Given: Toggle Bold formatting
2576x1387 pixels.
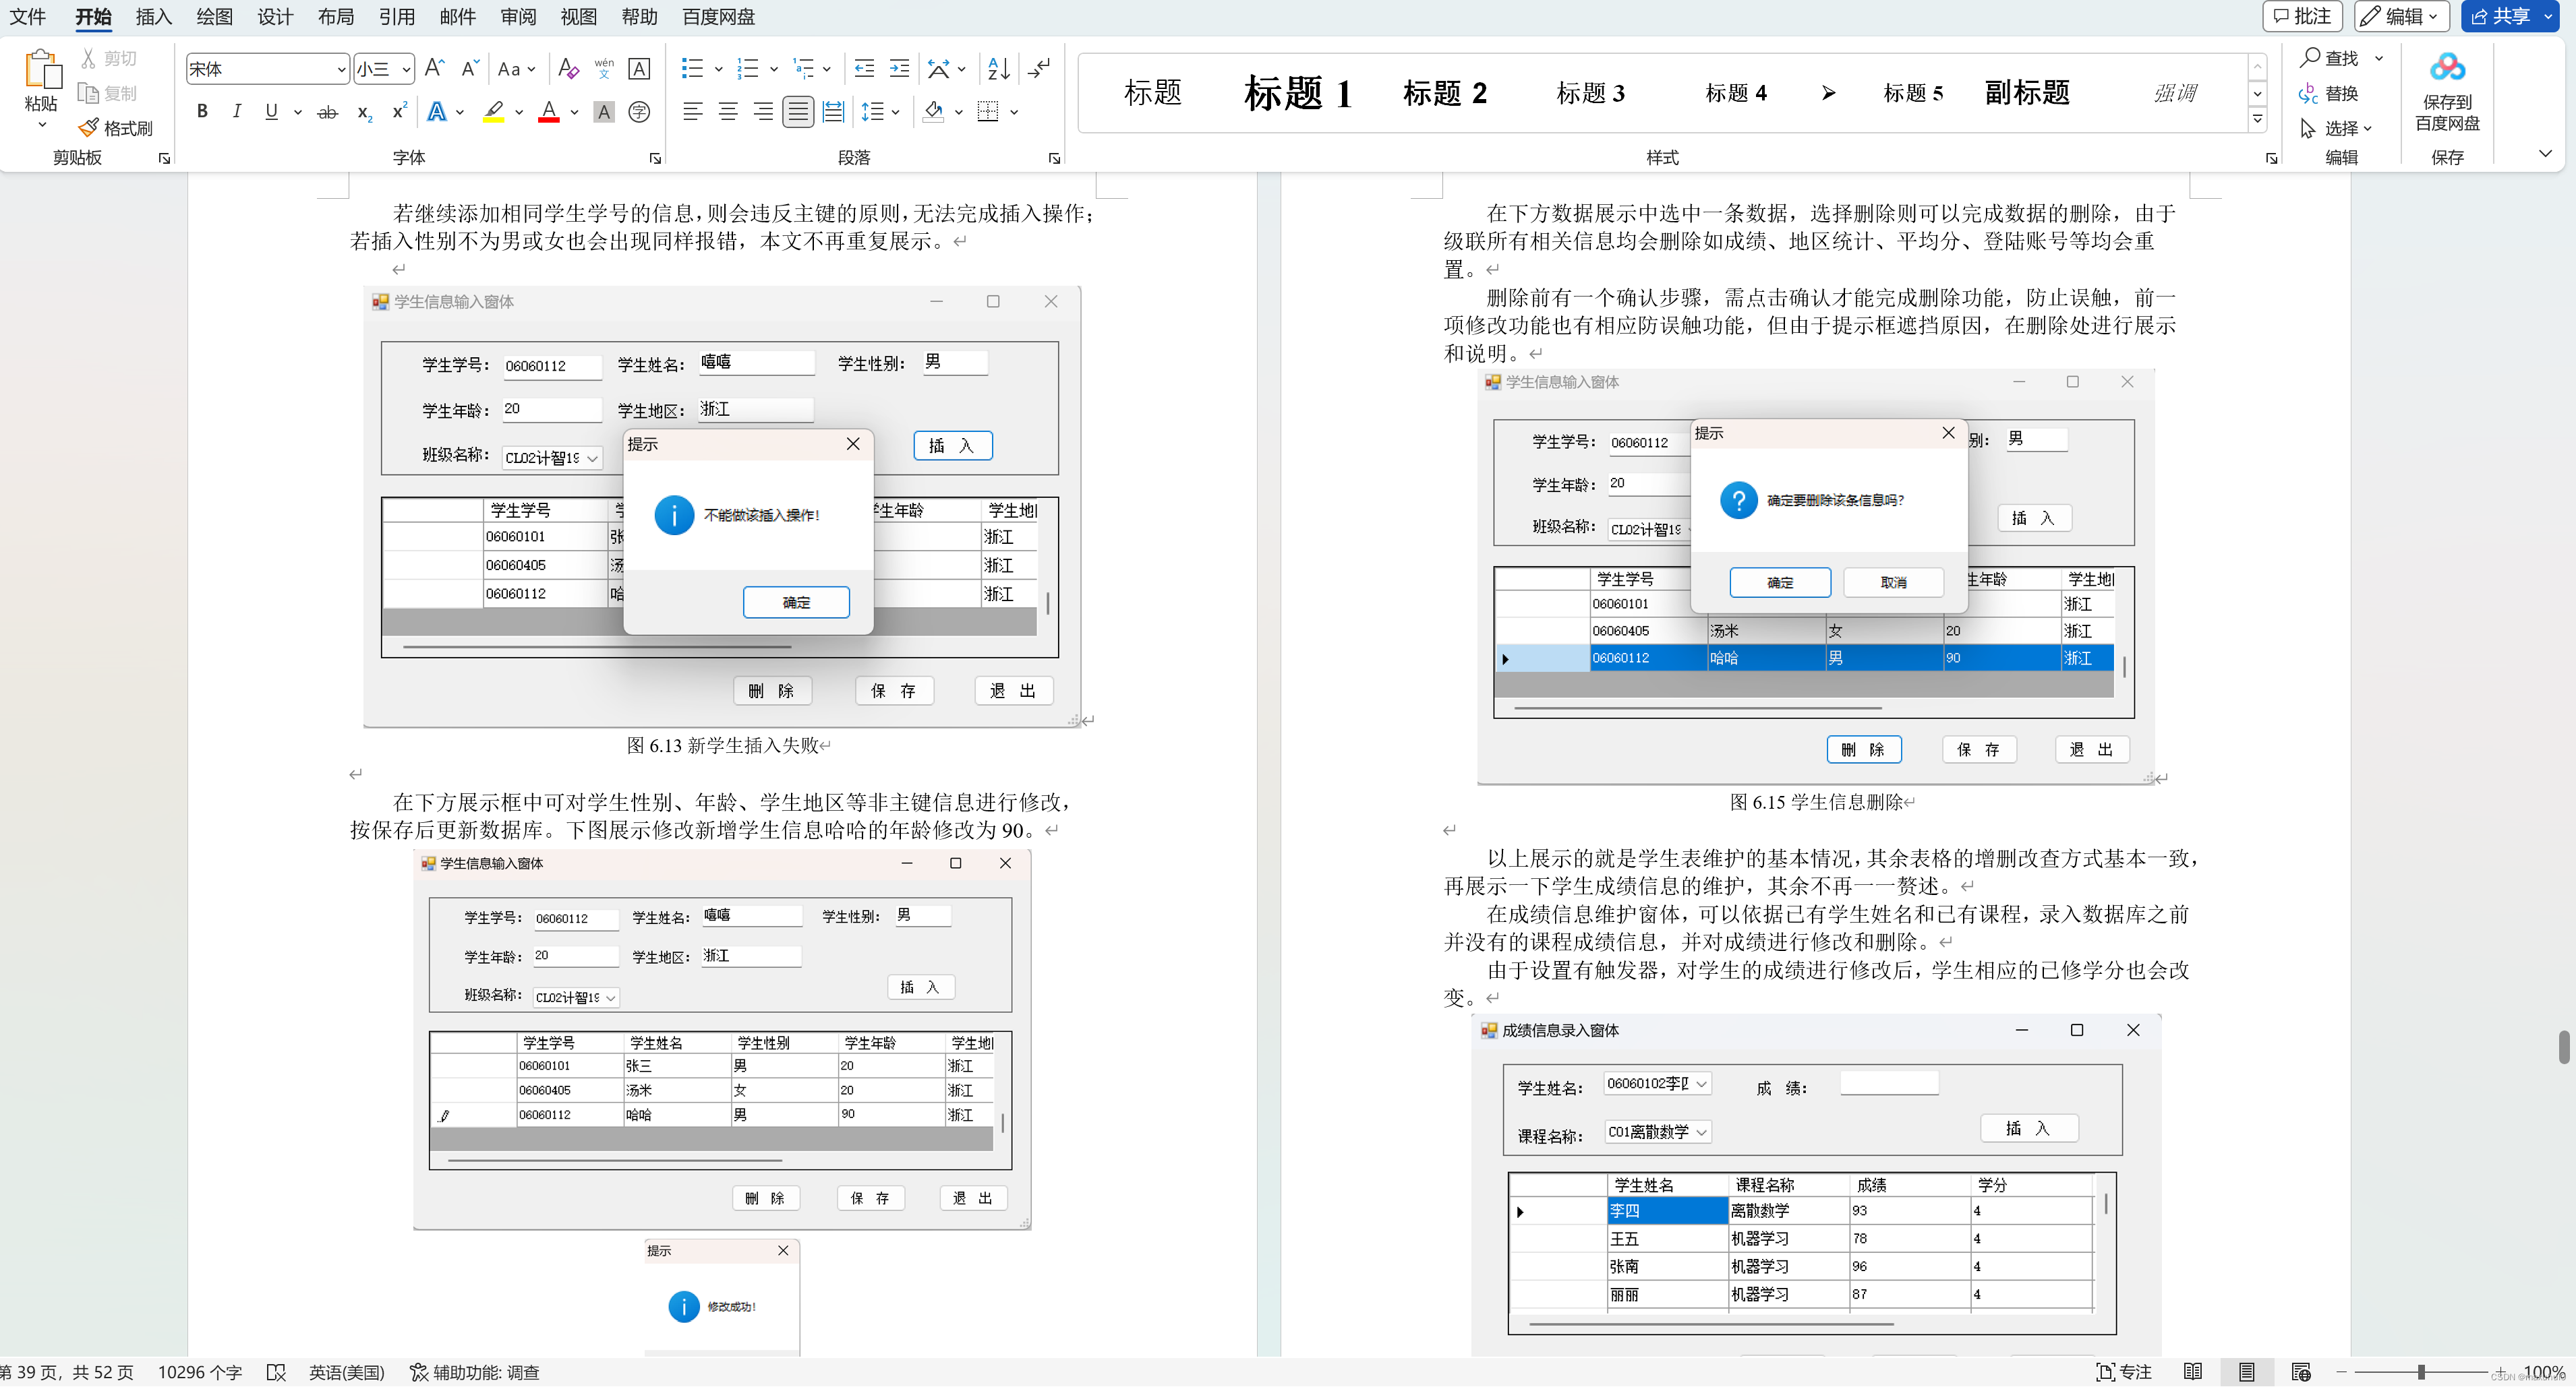Looking at the screenshot, I should point(202,112).
